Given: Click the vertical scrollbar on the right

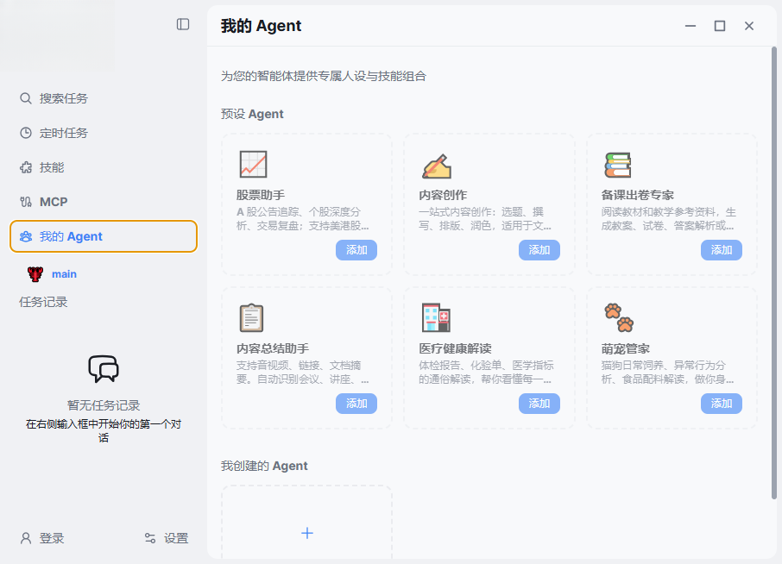Looking at the screenshot, I should point(774,273).
